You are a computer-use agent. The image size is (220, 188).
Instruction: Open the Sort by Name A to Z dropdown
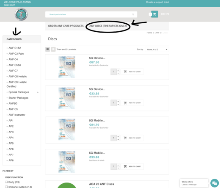(x=157, y=50)
